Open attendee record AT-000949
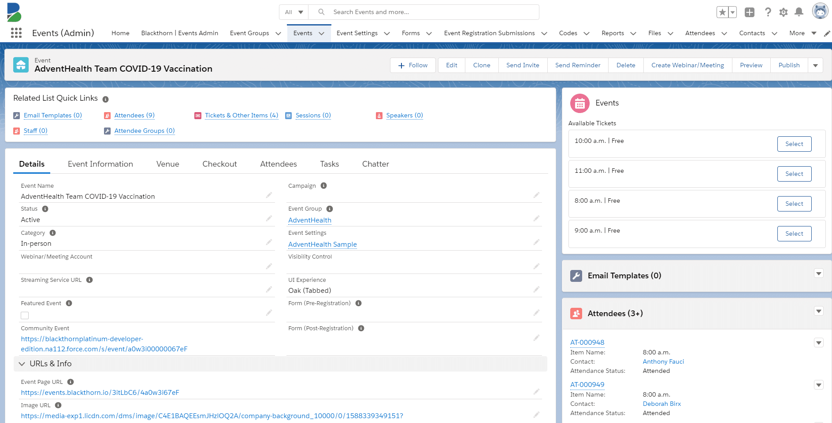 pyautogui.click(x=587, y=385)
